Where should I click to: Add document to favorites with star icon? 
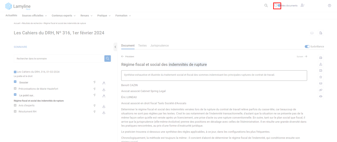pyautogui.click(x=321, y=77)
